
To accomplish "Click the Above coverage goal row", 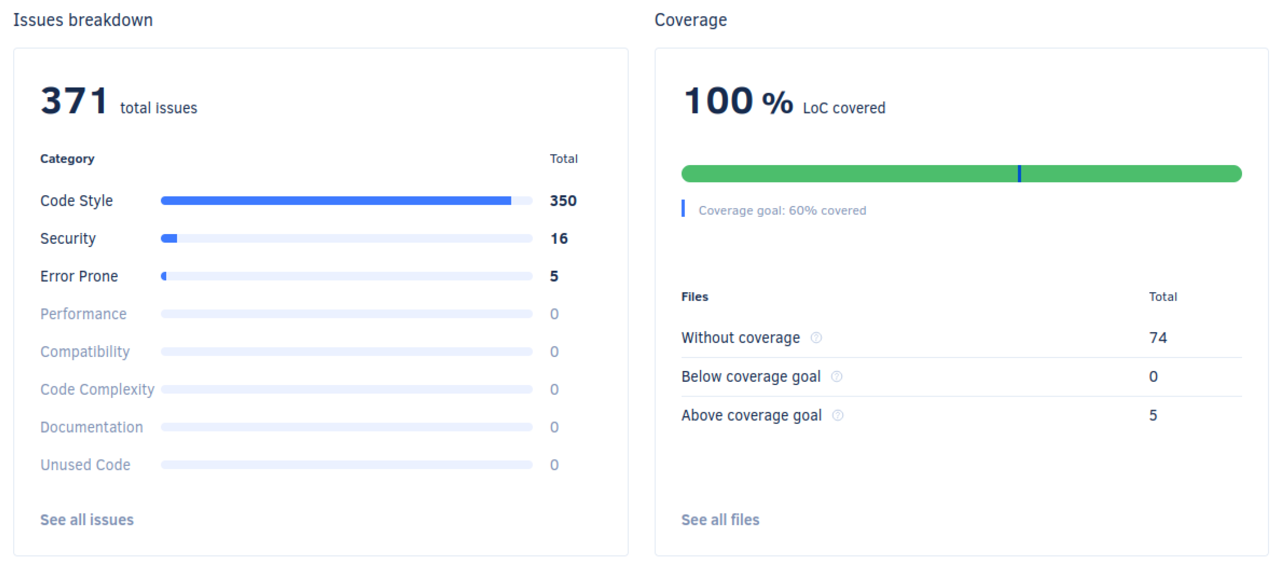I will point(751,415).
